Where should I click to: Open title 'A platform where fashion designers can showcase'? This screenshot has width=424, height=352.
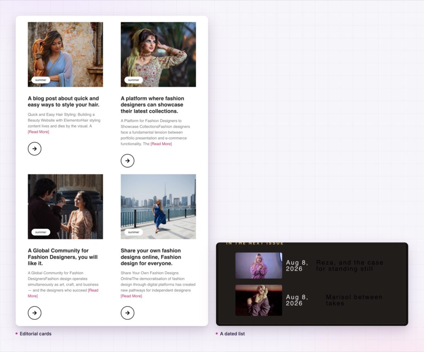coord(152,105)
